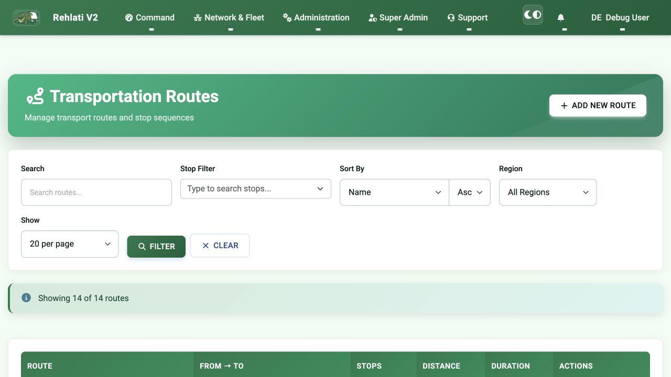
Task: Click the 'Showing 14 of 14 routes' text
Action: [83, 298]
